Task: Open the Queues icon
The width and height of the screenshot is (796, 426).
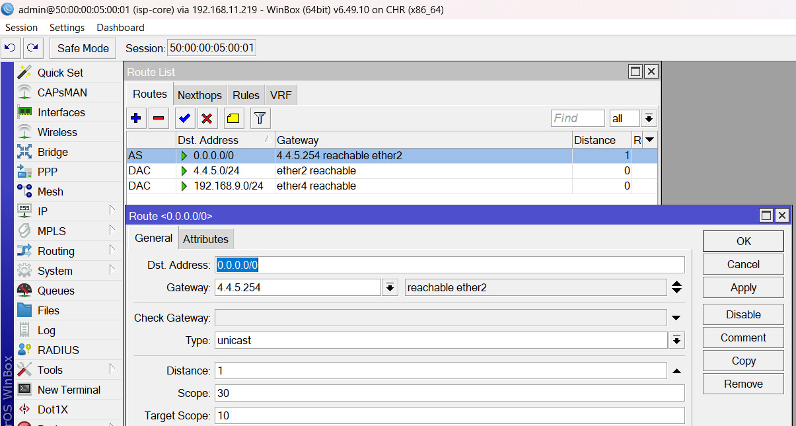Action: click(24, 291)
